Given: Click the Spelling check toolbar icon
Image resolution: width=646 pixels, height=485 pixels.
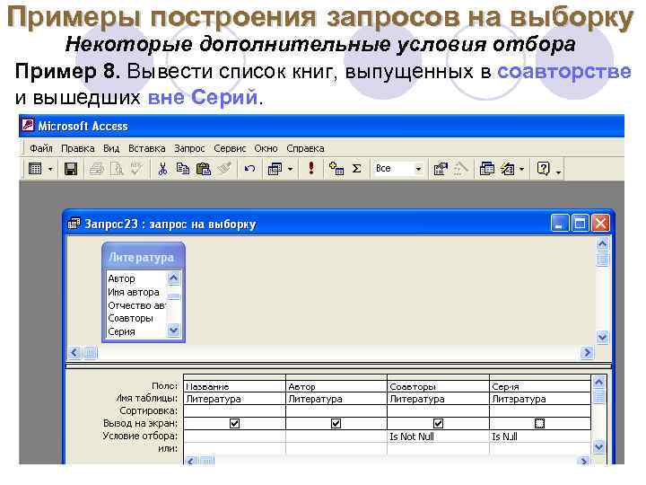Looking at the screenshot, I should click(136, 168).
